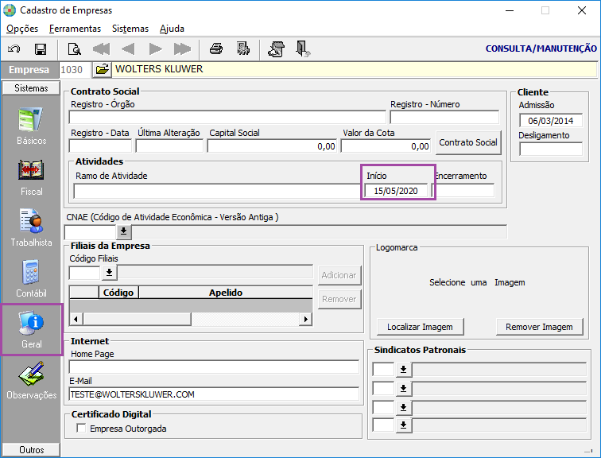Image resolution: width=601 pixels, height=458 pixels.
Task: Click the Admissão date field
Action: coord(551,120)
